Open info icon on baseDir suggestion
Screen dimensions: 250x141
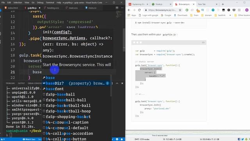click(108, 83)
